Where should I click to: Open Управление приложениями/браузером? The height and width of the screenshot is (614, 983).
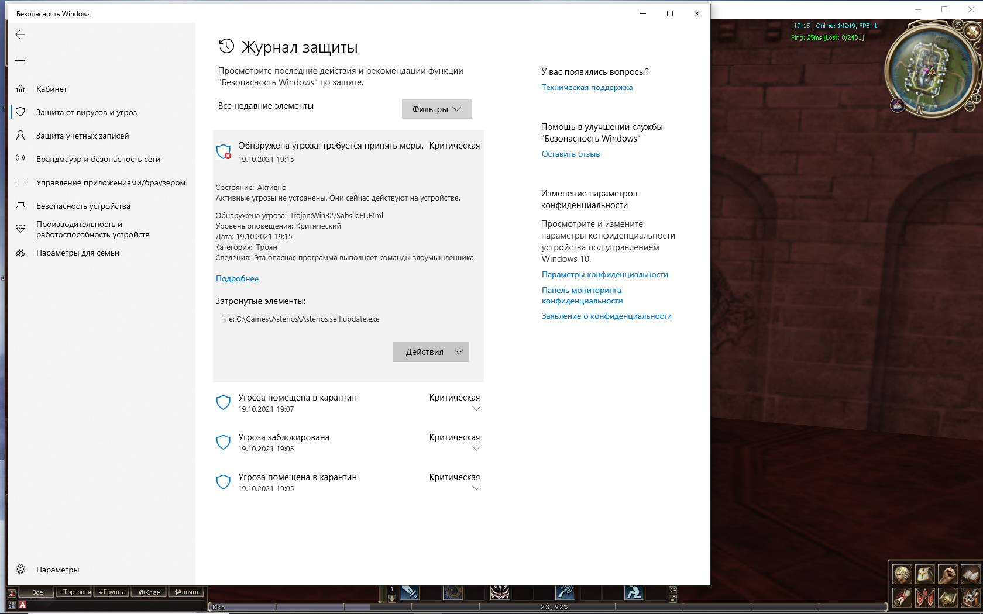[x=102, y=182]
